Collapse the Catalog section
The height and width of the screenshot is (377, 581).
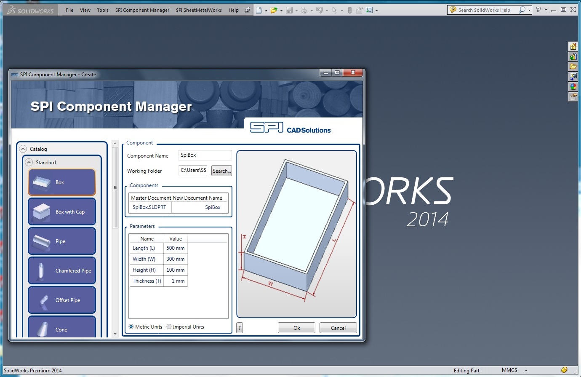(23, 149)
